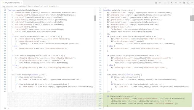The image size is (194, 110).
Task: Click the added klarna-placement attr line 100
Action: 148,98
